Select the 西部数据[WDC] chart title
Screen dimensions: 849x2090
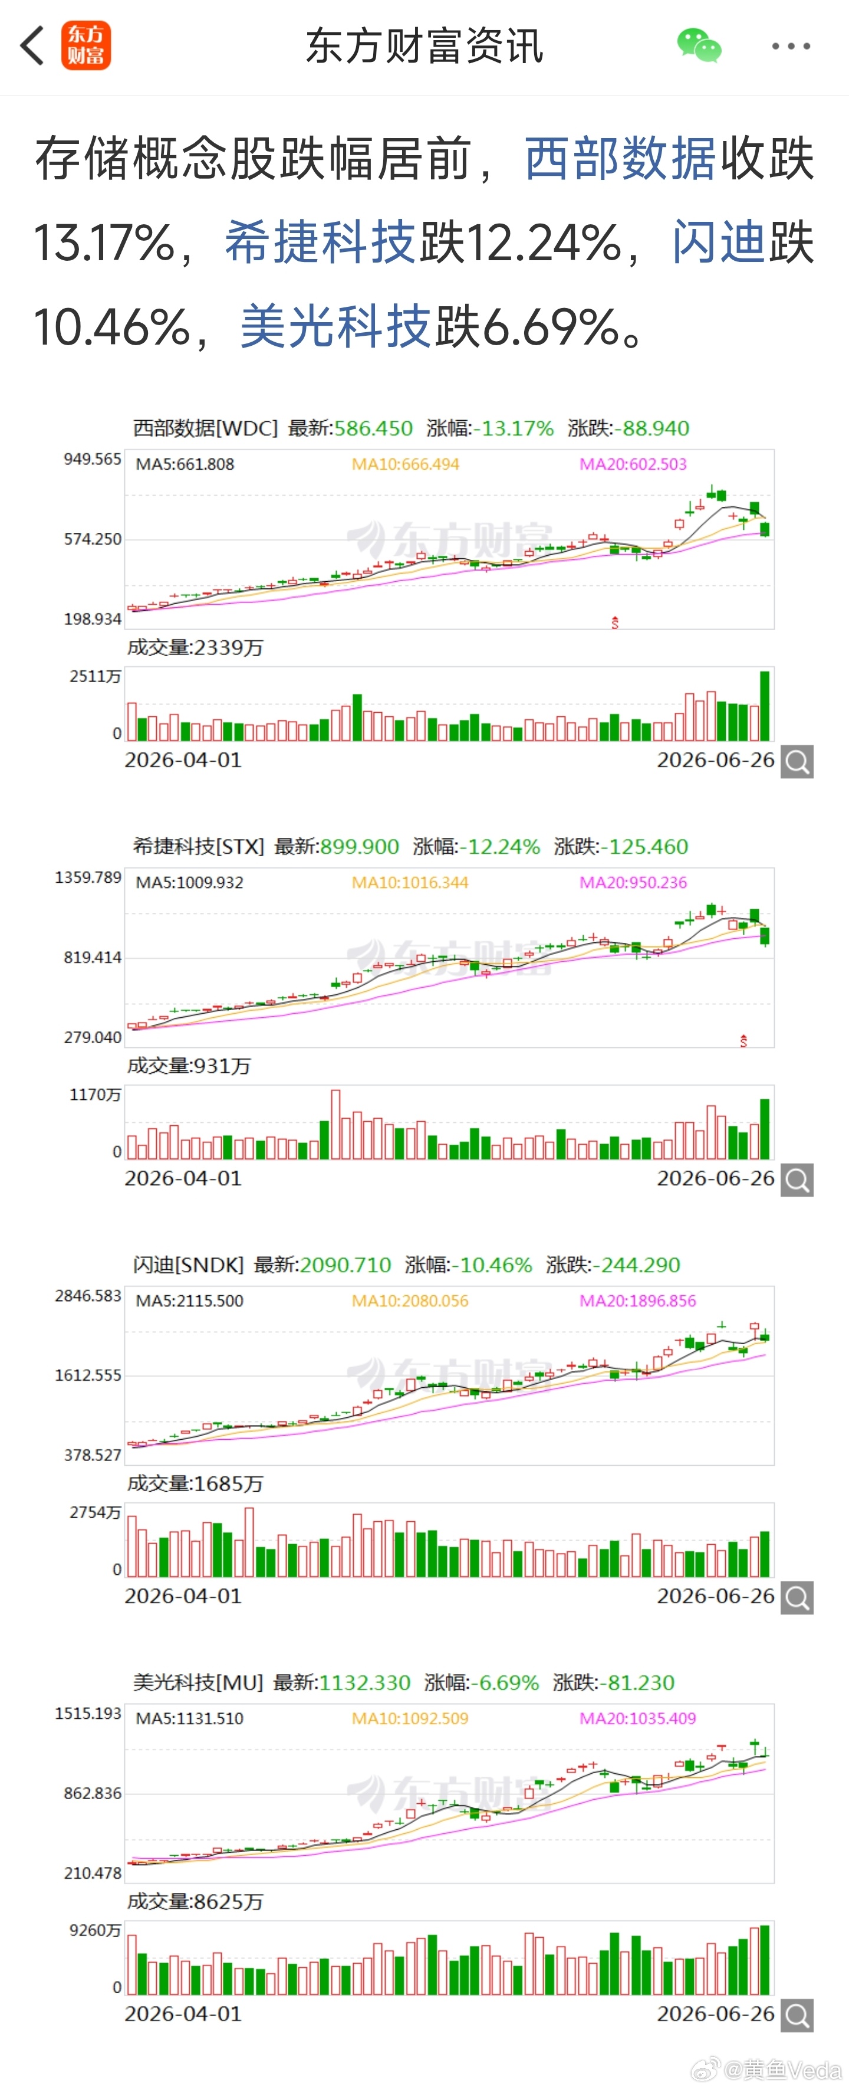205,428
